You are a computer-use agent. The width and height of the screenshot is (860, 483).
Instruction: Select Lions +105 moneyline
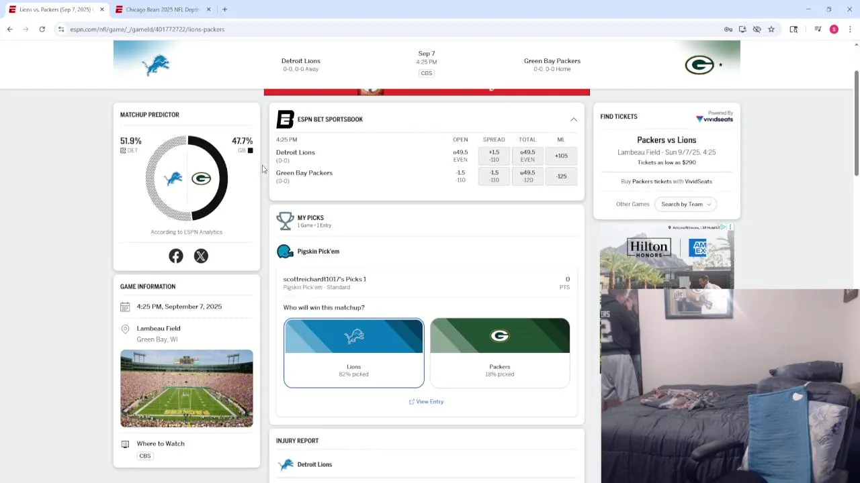click(561, 156)
